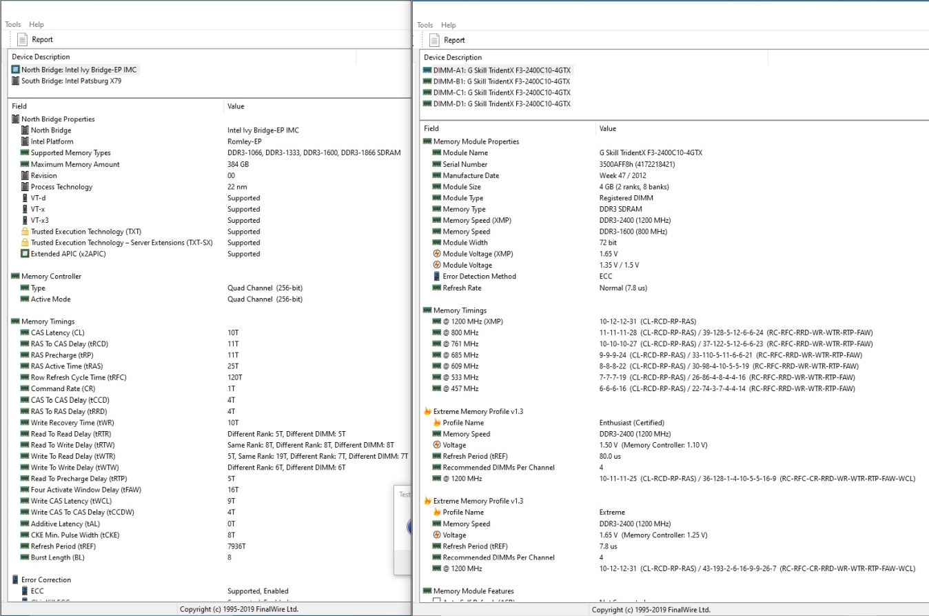Screen dimensions: 929x616
Task: Click the flame icon on the Extreme Profile Name row
Action: click(x=437, y=513)
